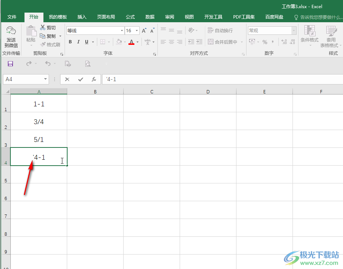Click the Send to WeChat icon
The height and width of the screenshot is (269, 343).
pyautogui.click(x=11, y=31)
